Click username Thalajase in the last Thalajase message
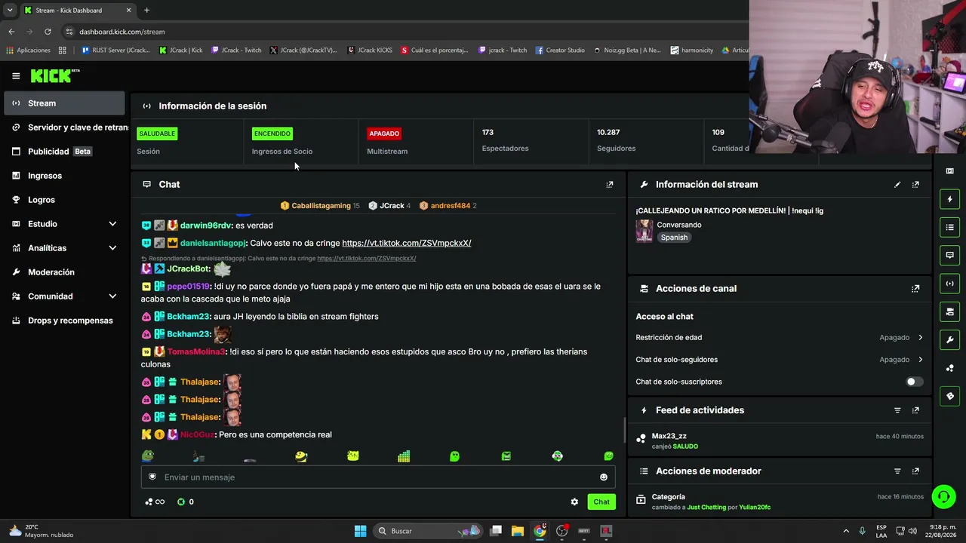 click(199, 417)
